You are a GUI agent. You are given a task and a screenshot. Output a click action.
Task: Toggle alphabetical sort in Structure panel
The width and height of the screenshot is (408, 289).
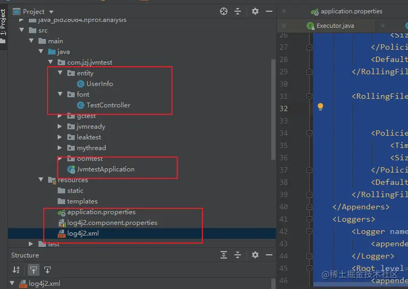pos(16,270)
